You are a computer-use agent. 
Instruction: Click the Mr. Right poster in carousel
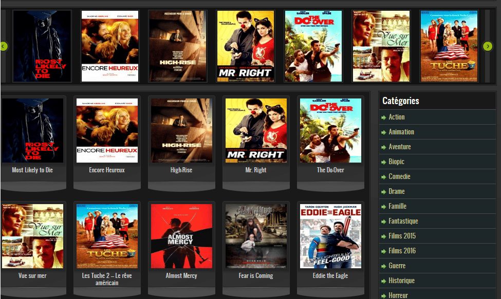(x=246, y=46)
